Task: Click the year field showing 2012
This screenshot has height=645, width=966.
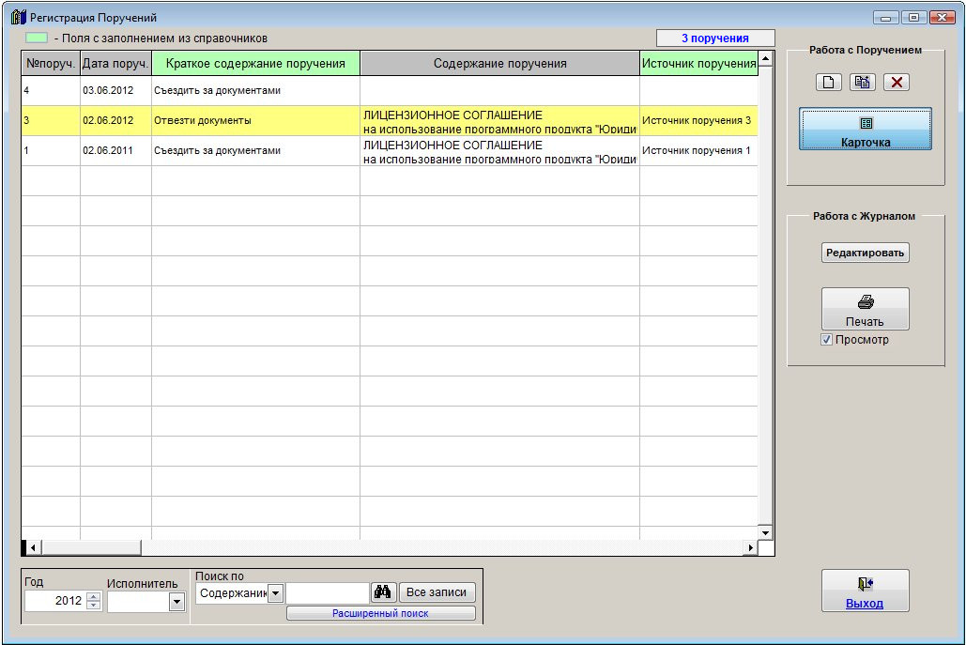Action: coord(55,601)
